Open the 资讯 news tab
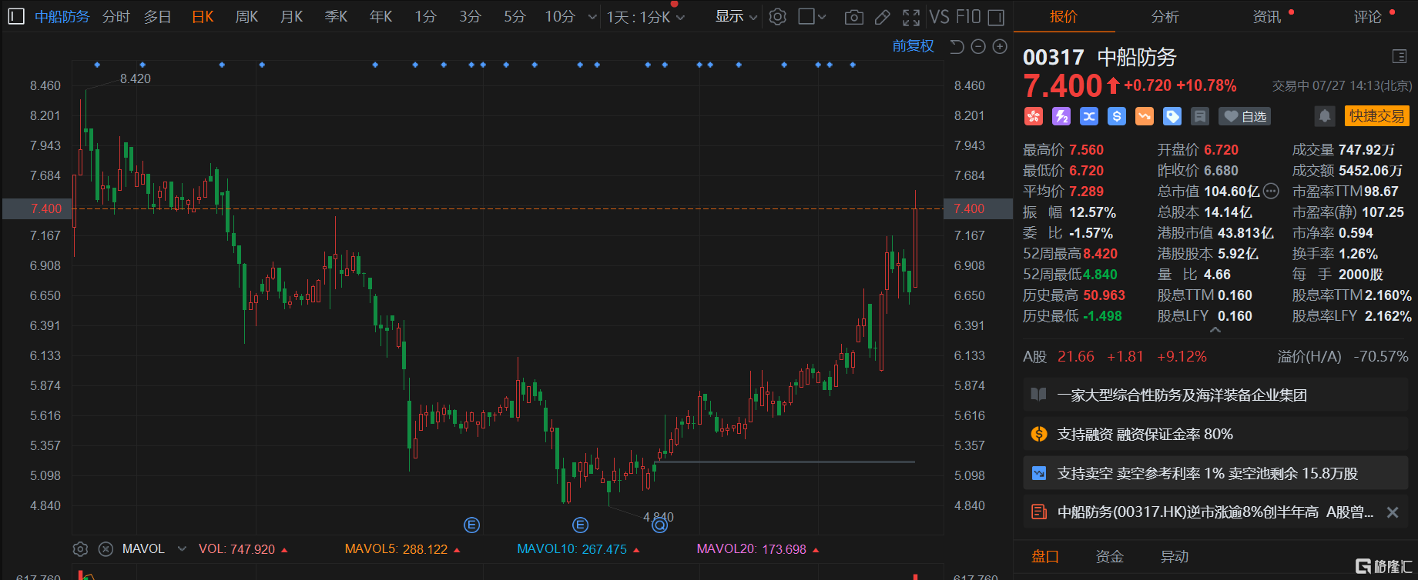Image resolution: width=1418 pixels, height=580 pixels. tap(1266, 17)
